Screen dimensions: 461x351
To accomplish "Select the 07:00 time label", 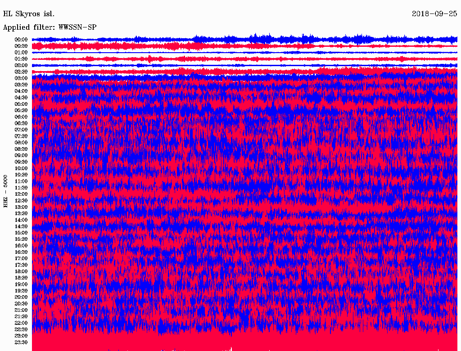I will click(21, 130).
